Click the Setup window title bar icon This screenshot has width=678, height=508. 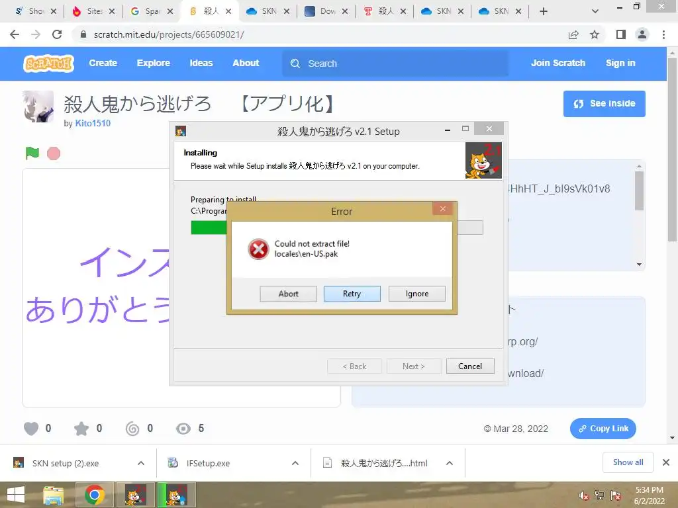(x=181, y=131)
